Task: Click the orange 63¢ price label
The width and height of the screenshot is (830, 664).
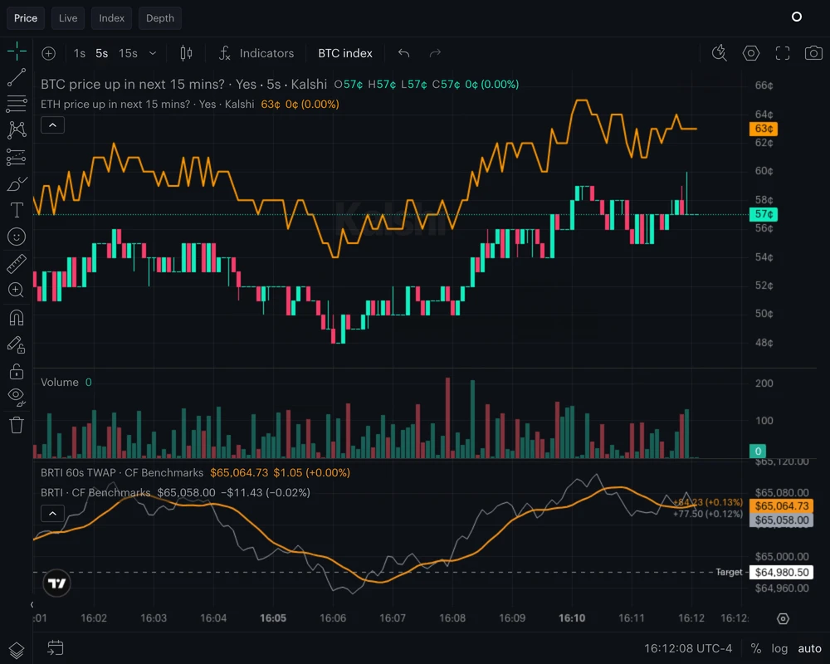Action: click(x=763, y=129)
